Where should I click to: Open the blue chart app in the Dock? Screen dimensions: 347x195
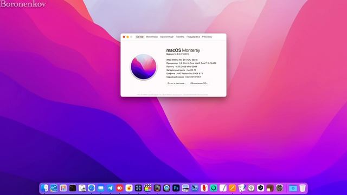pyautogui.click(x=54, y=188)
